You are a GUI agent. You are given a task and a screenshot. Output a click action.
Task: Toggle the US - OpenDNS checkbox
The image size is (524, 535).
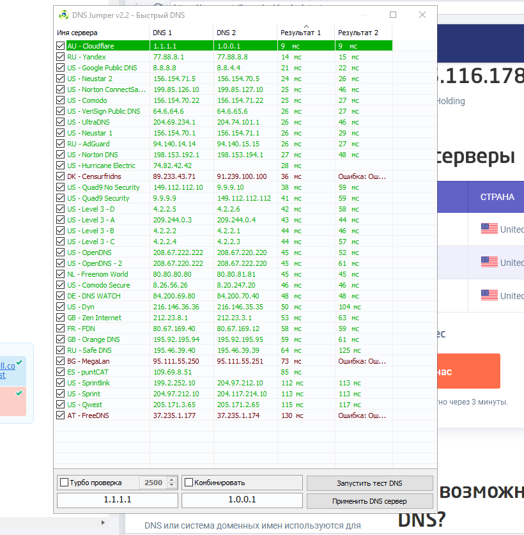tap(60, 252)
